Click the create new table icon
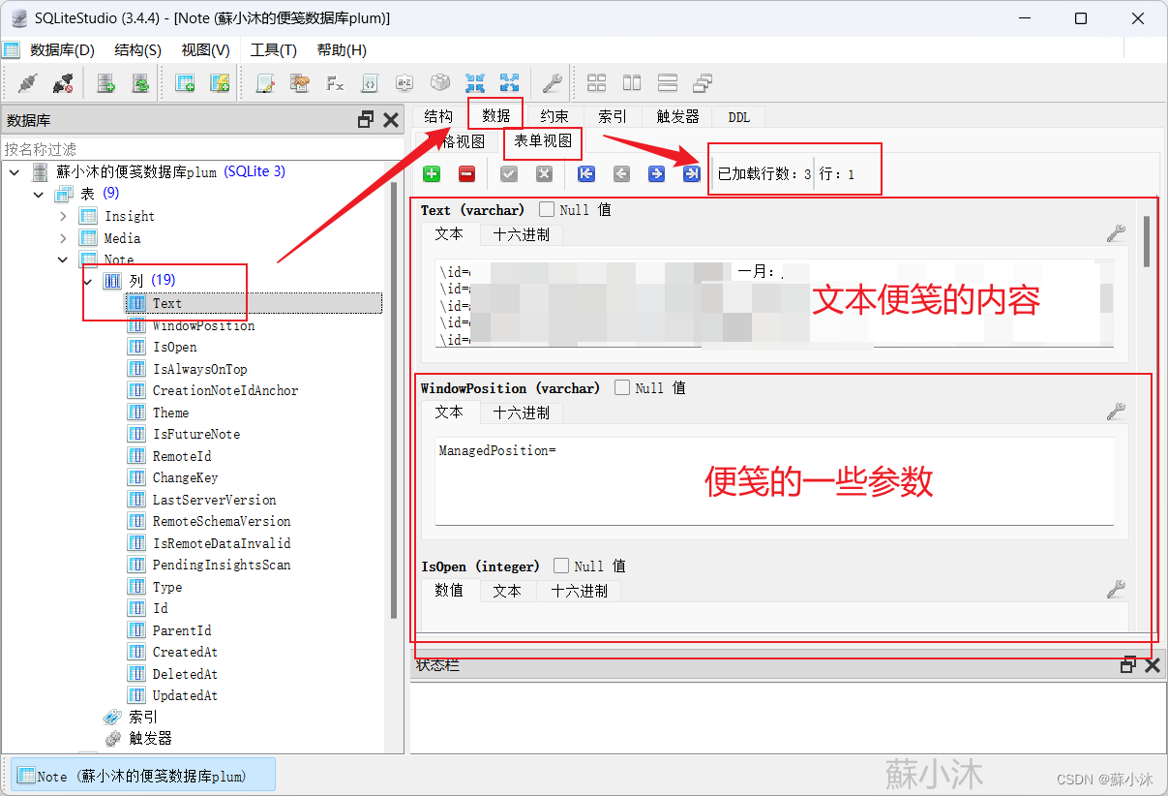 click(185, 83)
